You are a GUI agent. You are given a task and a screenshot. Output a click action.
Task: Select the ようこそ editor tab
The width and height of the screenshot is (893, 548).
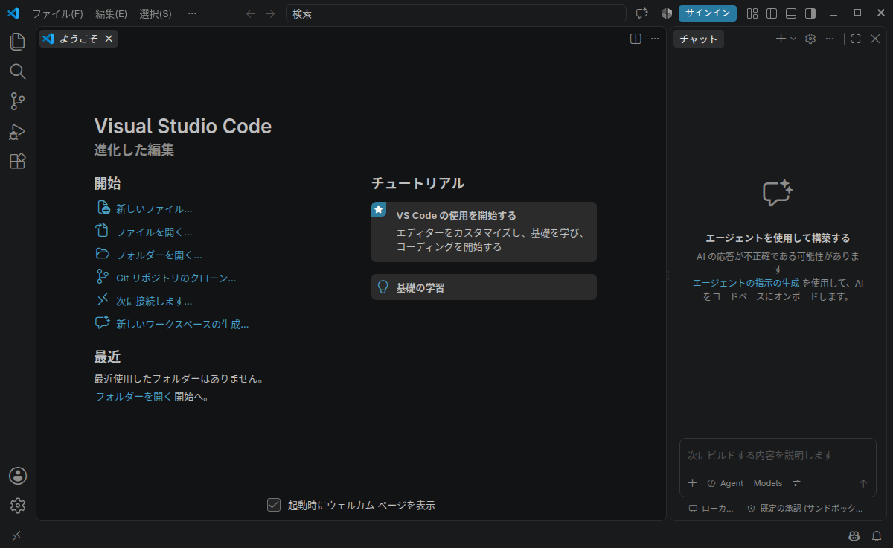point(78,39)
